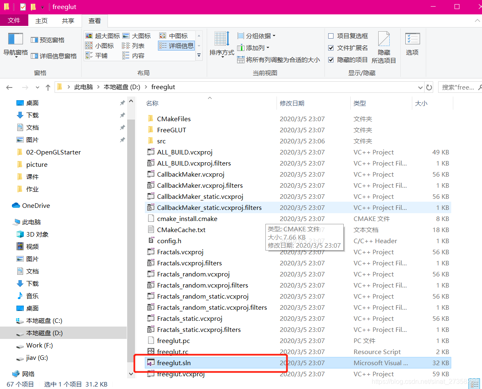Open the Add columns dropdown

point(253,48)
